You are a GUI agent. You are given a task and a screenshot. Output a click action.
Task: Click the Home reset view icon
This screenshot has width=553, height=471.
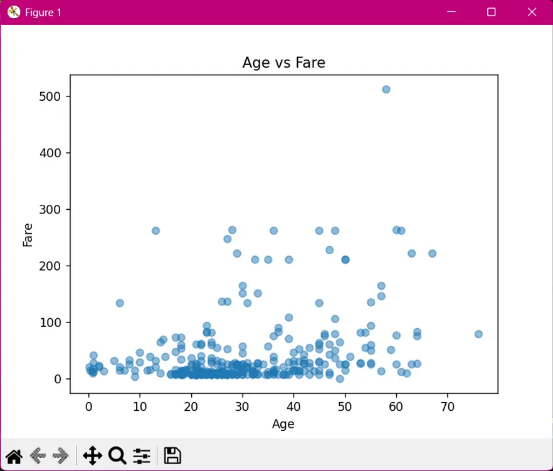14,456
